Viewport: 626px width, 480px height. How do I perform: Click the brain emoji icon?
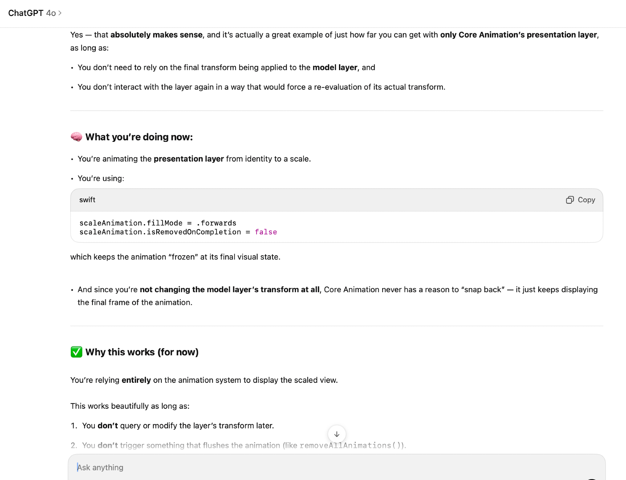coord(76,137)
